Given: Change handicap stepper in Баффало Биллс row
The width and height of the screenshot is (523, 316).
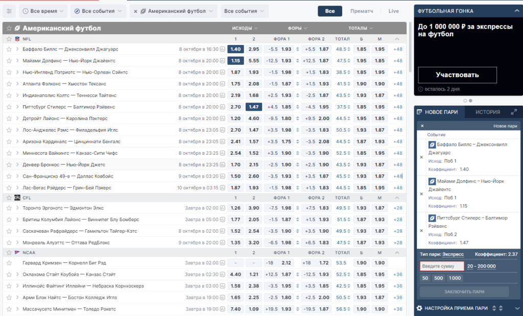Looking at the screenshot, I should point(298,50).
